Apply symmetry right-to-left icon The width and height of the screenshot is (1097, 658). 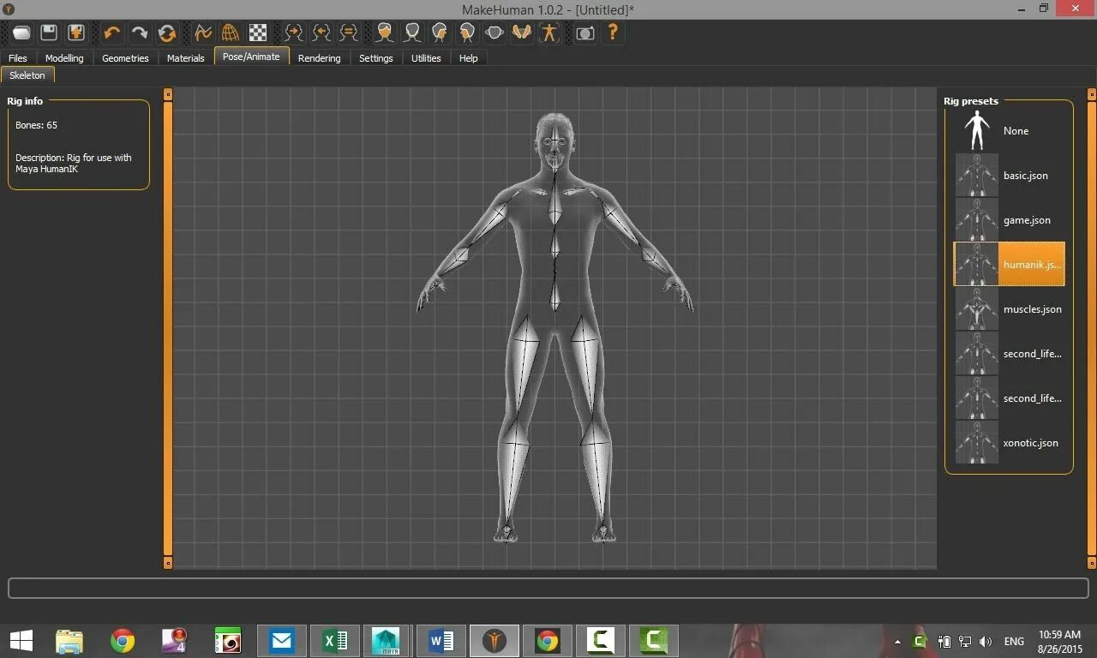click(293, 33)
